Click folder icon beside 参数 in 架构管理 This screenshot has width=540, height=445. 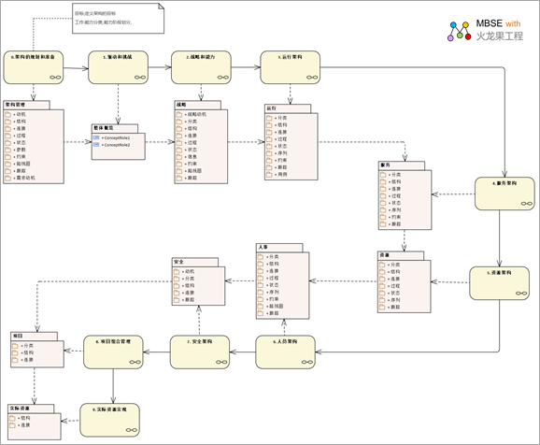click(x=7, y=150)
